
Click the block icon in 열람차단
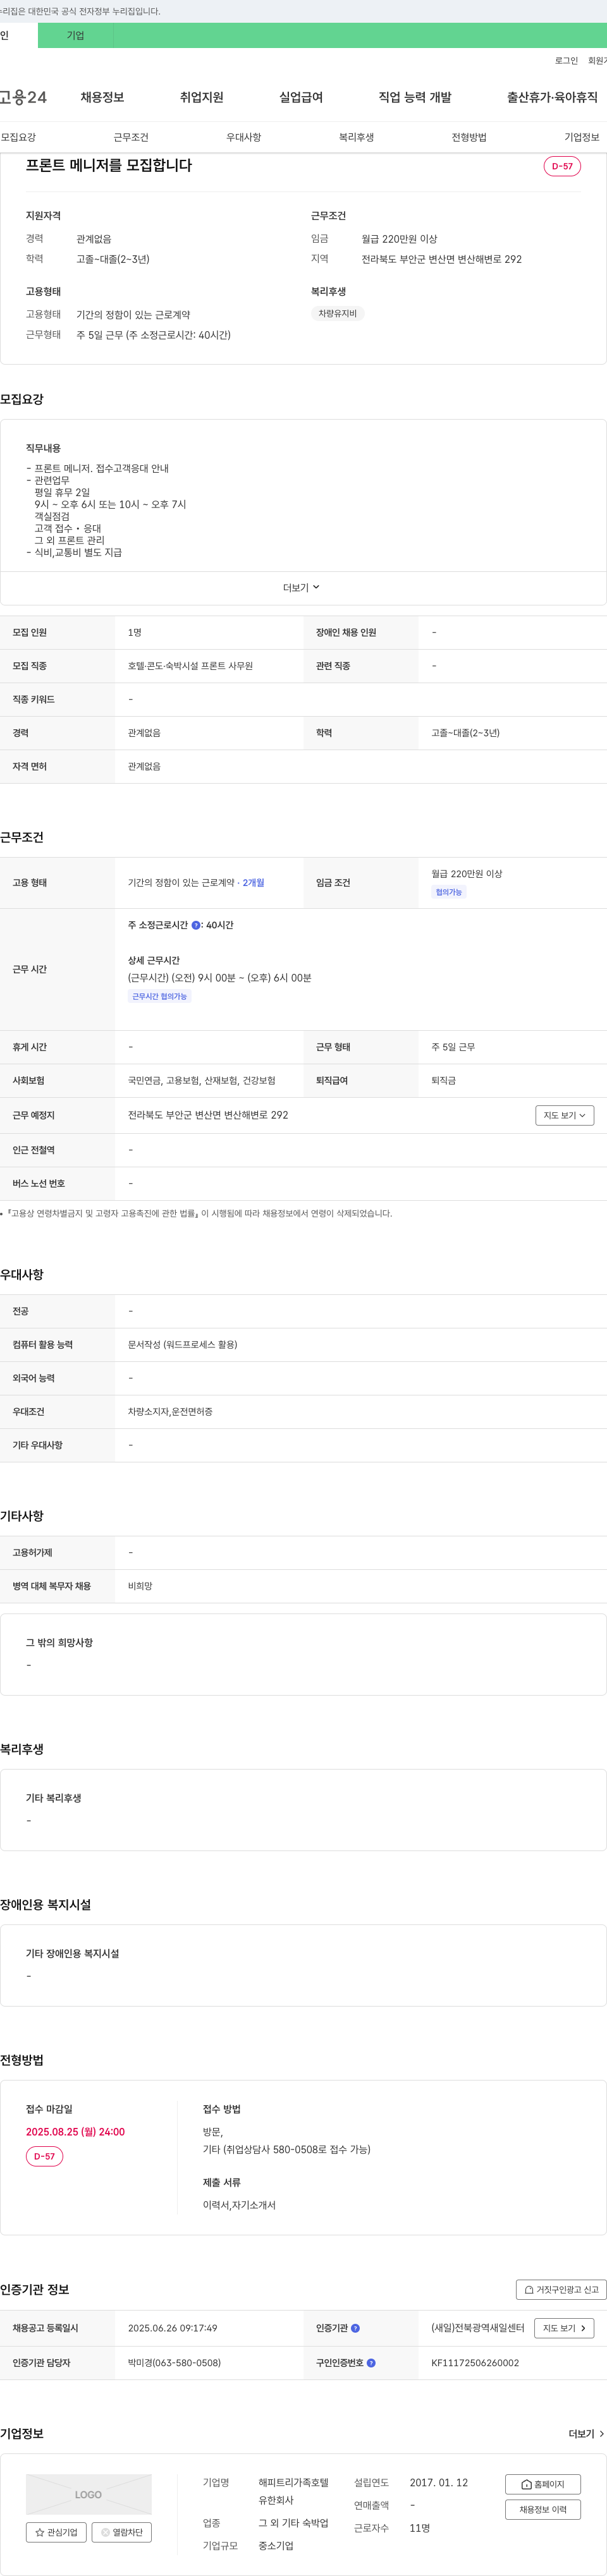105,2532
